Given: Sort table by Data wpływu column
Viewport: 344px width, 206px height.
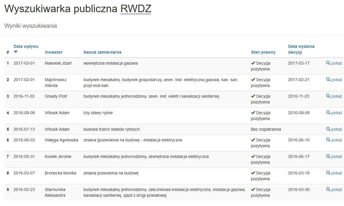Looking at the screenshot, I should 26,46.
